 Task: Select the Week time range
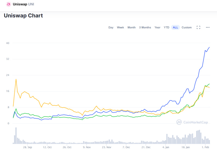click(120, 27)
